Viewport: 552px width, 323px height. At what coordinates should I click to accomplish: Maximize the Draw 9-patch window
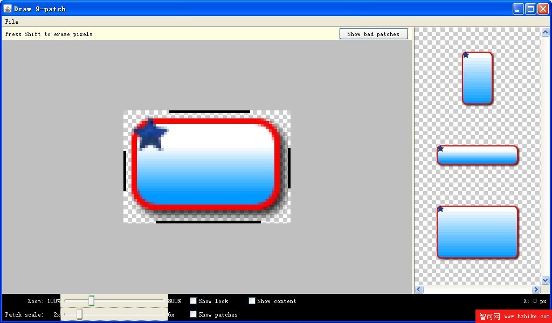tap(530, 9)
